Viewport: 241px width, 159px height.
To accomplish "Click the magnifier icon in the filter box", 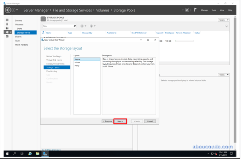I will 75,26.
